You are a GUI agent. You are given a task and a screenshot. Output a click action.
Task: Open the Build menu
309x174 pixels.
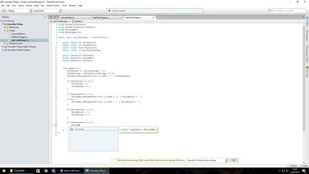tap(37, 5)
